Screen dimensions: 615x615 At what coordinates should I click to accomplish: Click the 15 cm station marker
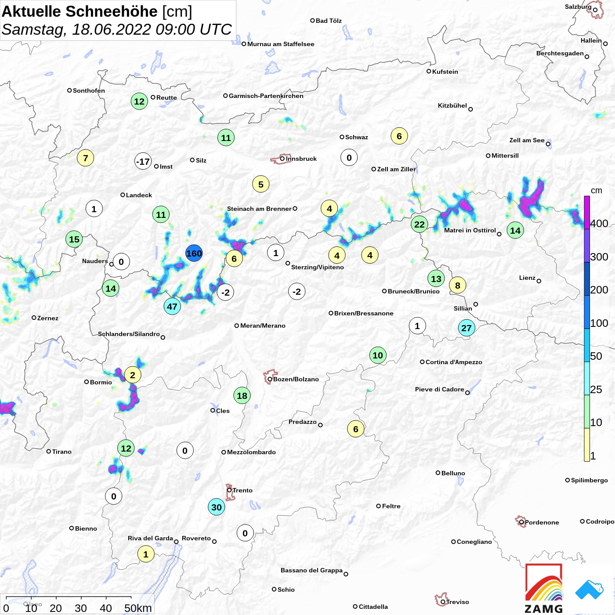point(74,239)
